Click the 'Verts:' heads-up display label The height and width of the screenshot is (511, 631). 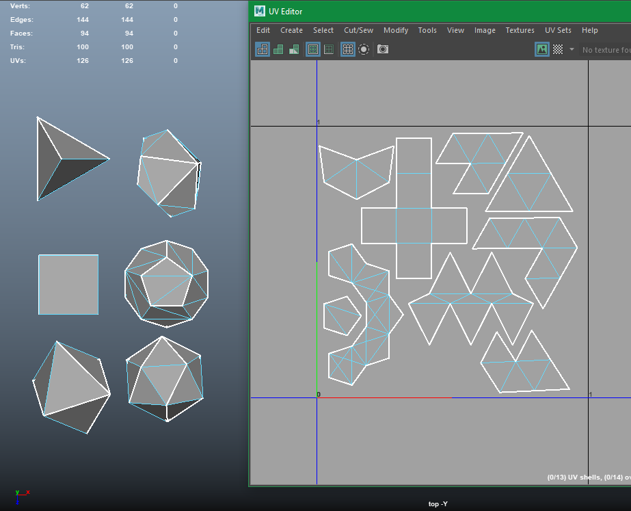(x=20, y=6)
